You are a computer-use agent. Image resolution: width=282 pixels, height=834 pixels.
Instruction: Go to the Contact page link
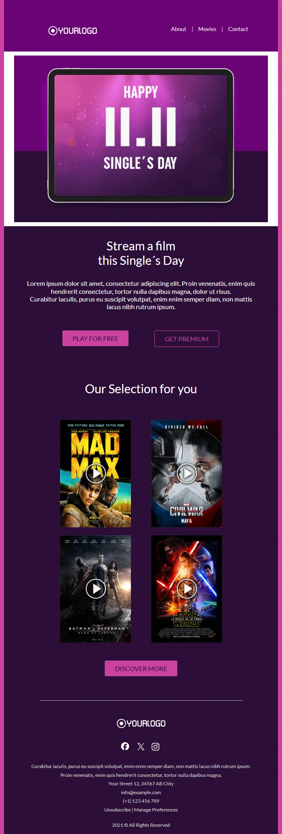tap(238, 29)
